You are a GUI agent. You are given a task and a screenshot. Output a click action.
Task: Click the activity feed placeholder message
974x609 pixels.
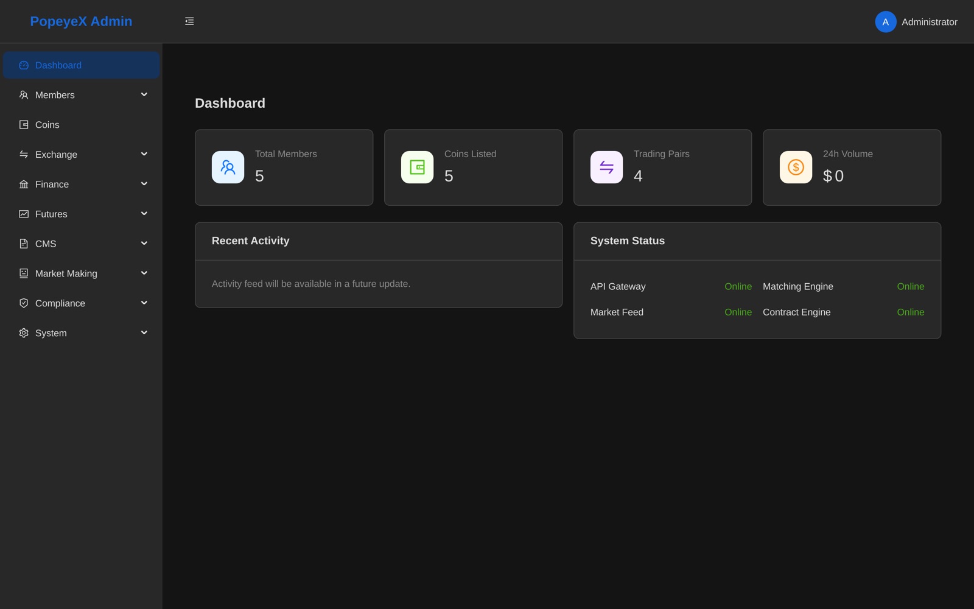[311, 284]
